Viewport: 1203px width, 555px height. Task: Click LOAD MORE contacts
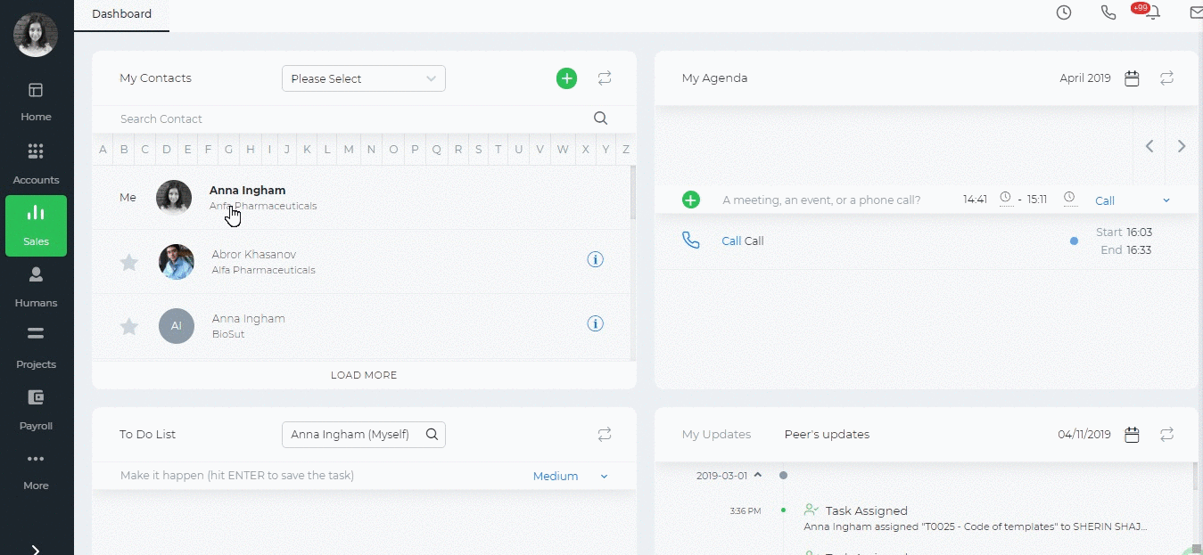click(364, 375)
